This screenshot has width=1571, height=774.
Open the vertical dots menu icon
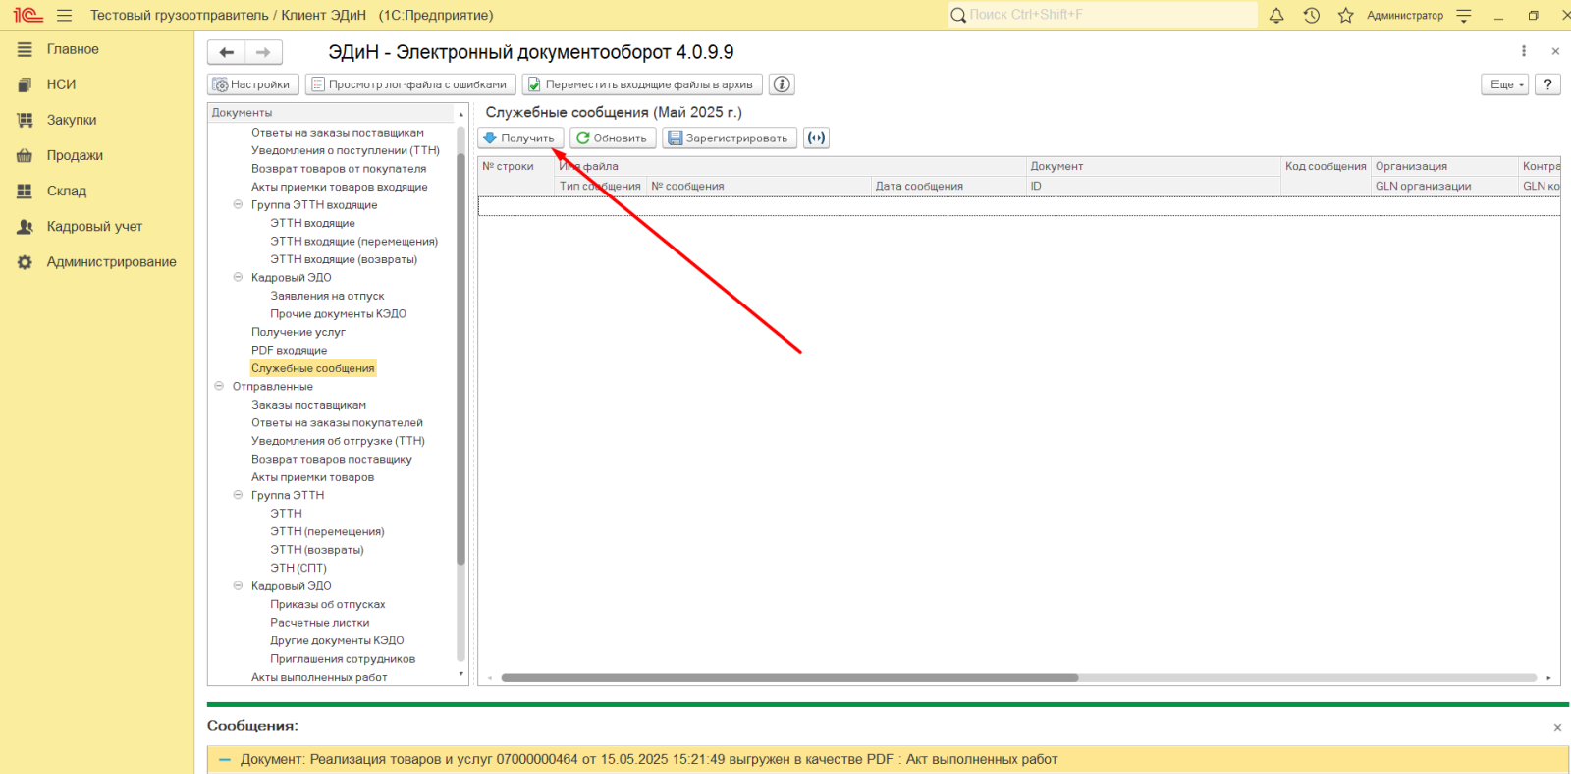pos(1524,51)
